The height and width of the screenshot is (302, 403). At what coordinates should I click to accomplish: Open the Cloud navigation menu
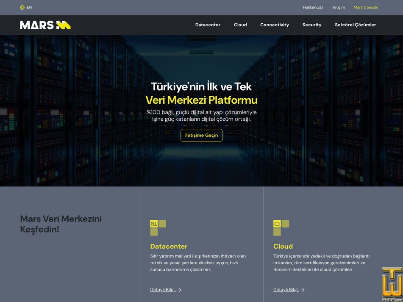click(x=240, y=25)
